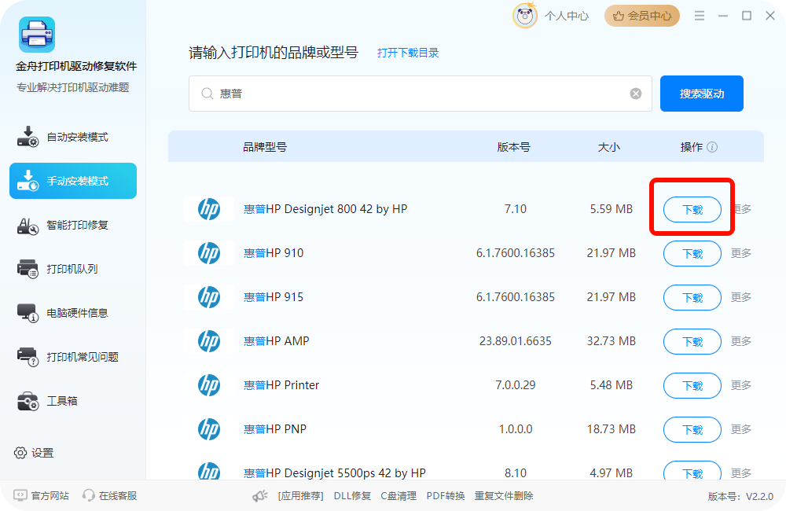This screenshot has height=511, width=786.
Task: Click HP logo in HP Printer row
Action: coord(209,385)
